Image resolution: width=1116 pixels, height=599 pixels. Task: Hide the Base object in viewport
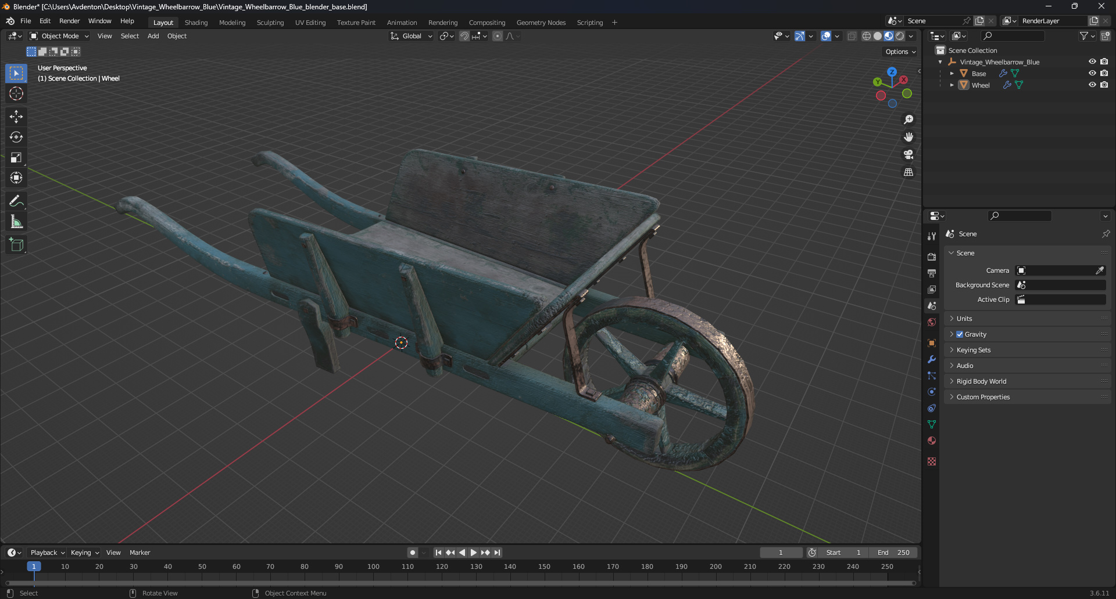pyautogui.click(x=1092, y=73)
